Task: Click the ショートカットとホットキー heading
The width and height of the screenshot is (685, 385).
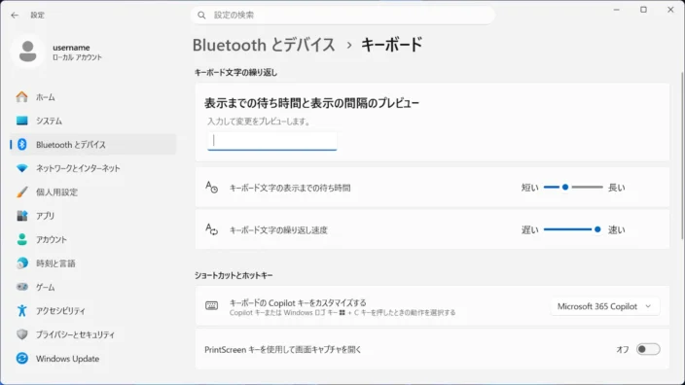Action: click(x=234, y=275)
